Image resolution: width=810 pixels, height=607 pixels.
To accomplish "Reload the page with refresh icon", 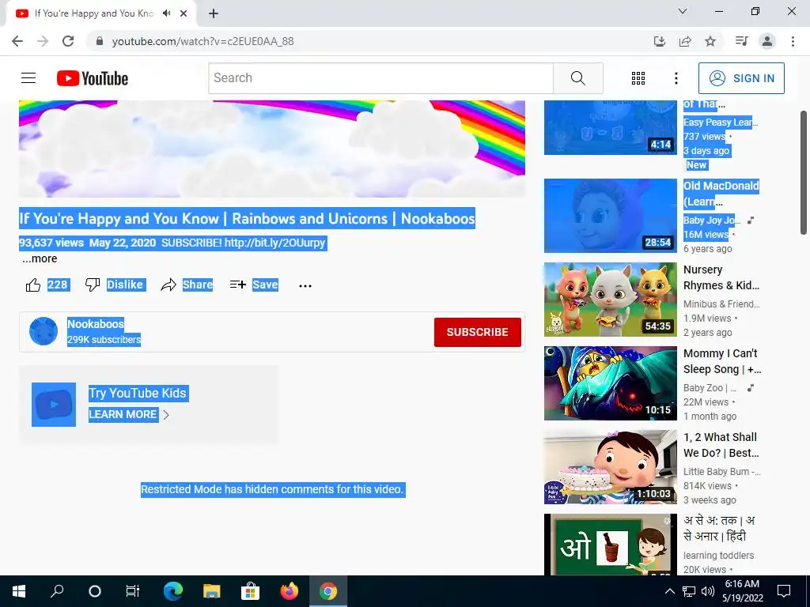I will 68,41.
